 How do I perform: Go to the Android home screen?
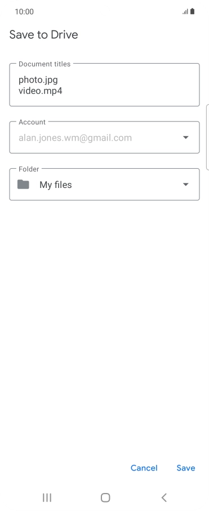click(105, 497)
